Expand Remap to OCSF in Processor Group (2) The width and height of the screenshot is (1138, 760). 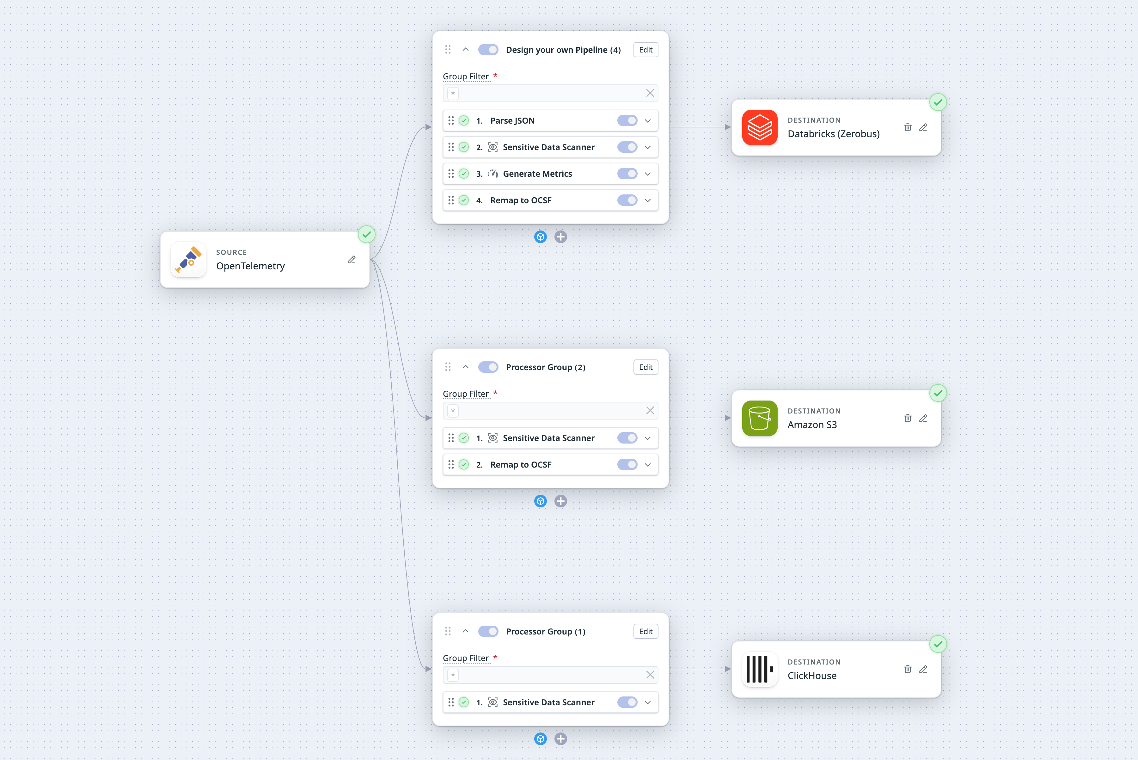click(x=647, y=465)
